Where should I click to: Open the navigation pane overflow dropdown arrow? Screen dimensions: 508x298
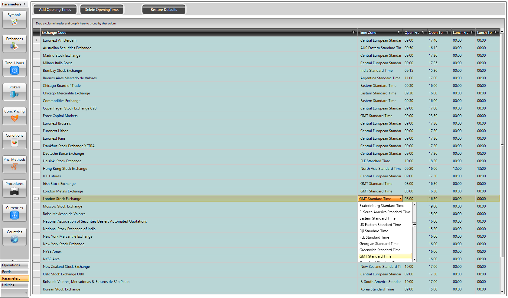point(26,293)
